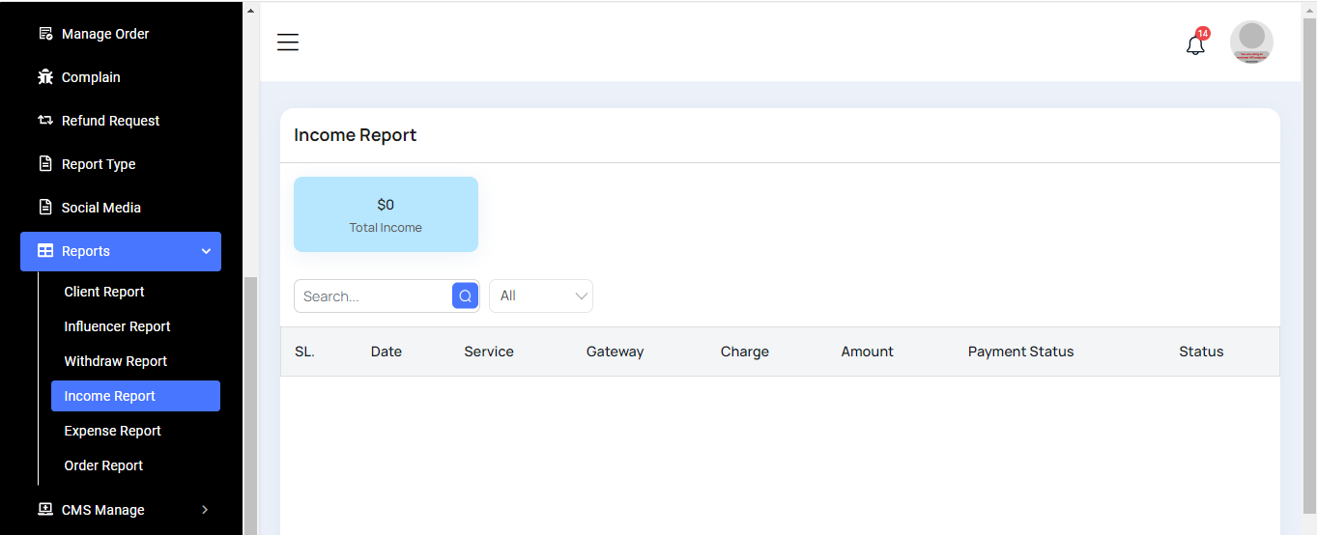Click the Complain bug icon
1317x535 pixels.
45,77
